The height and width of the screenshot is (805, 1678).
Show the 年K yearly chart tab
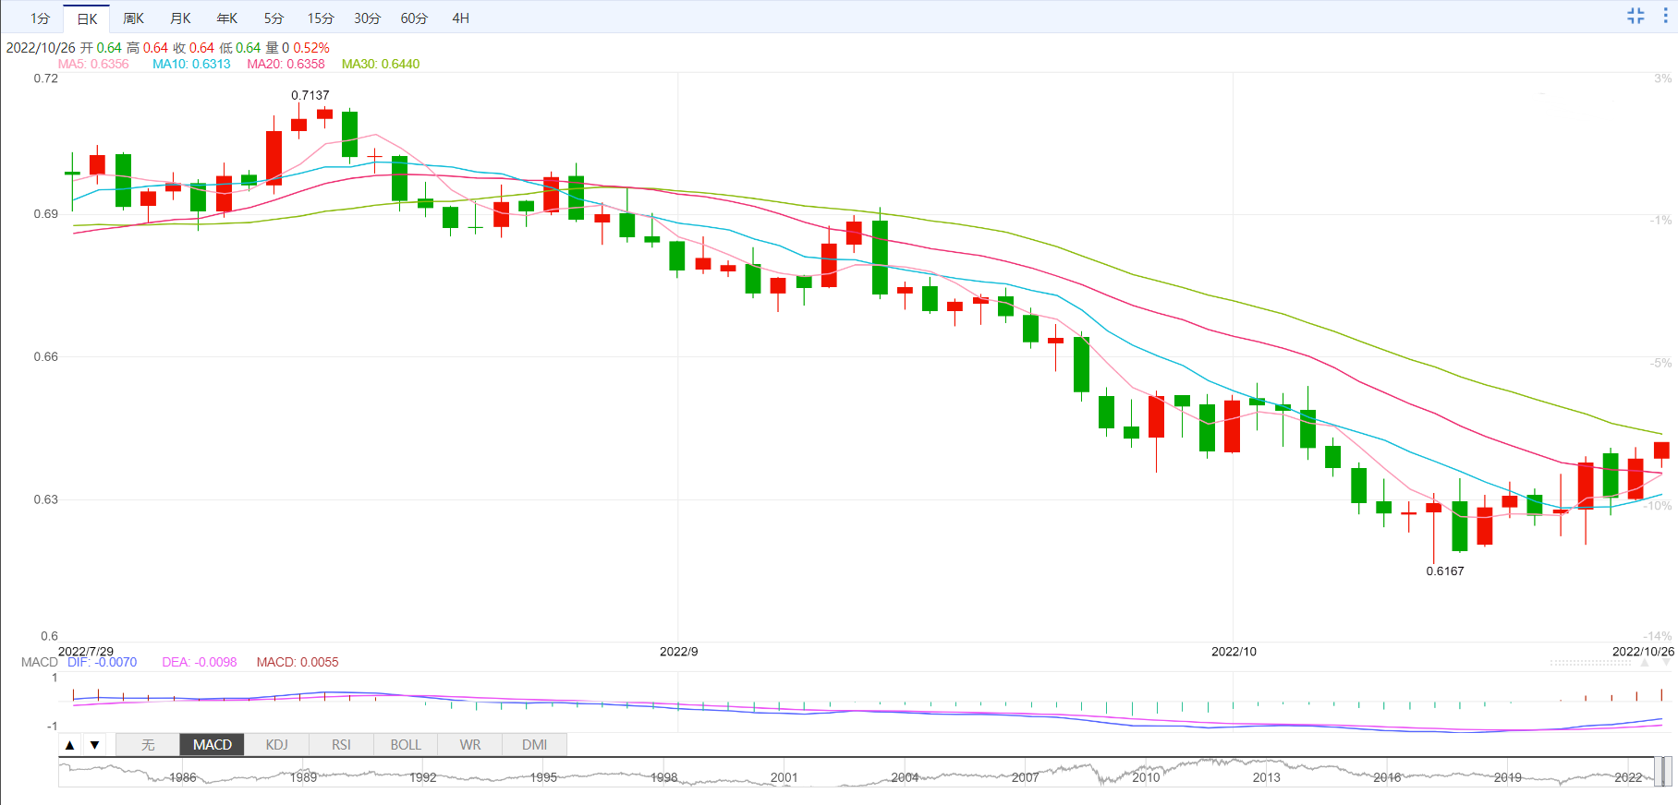click(226, 18)
